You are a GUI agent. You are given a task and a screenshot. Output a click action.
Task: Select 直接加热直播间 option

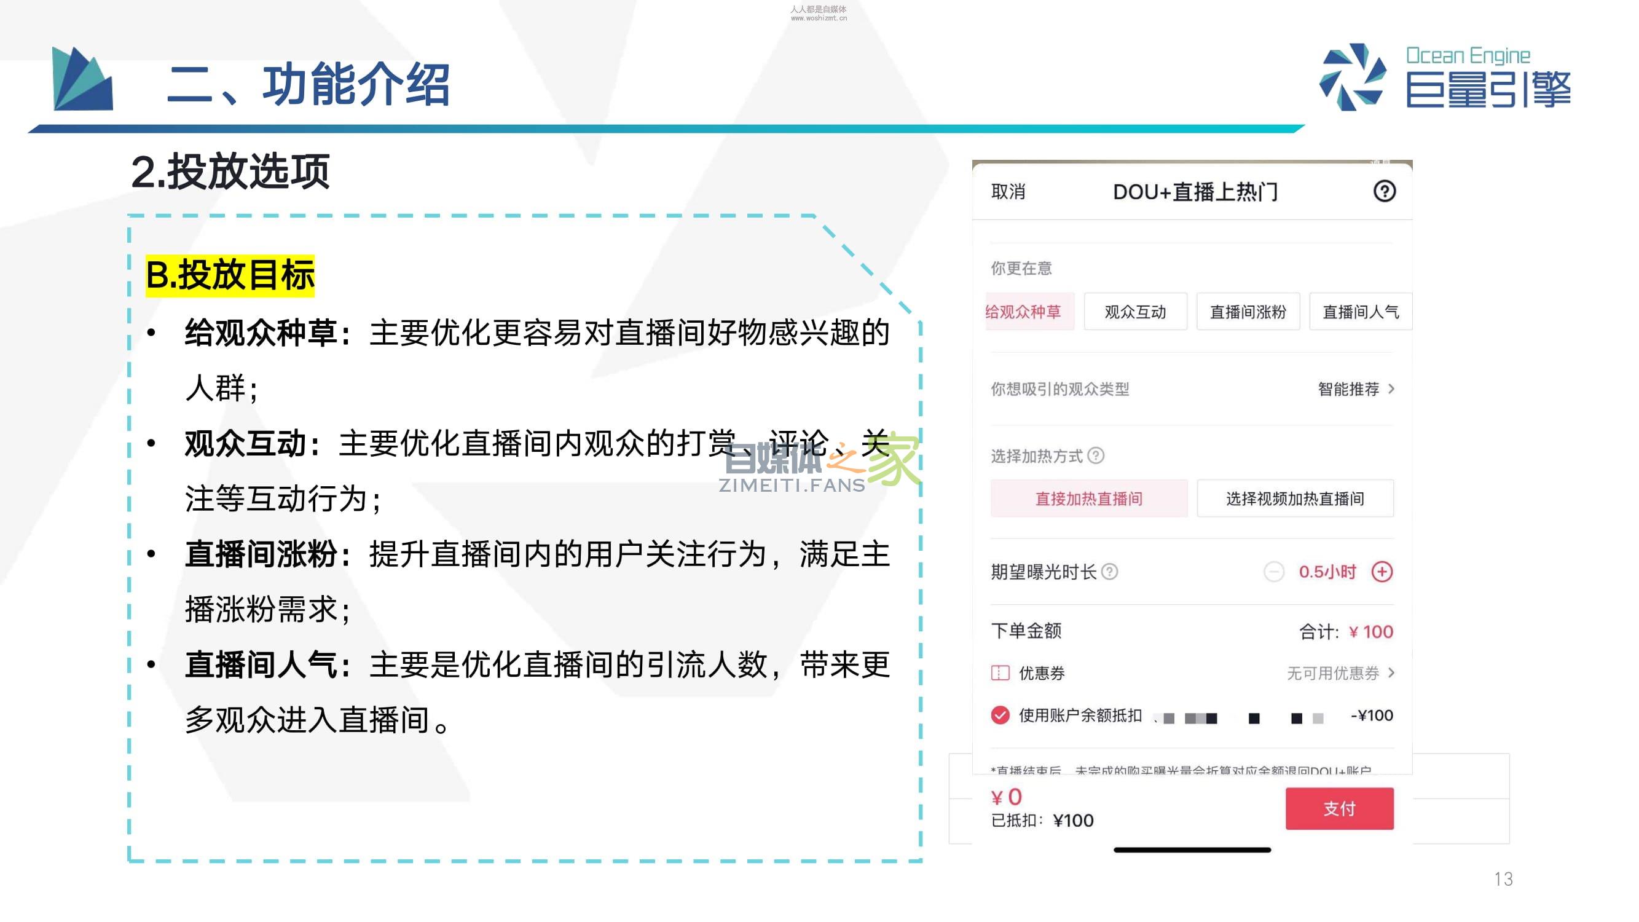[x=1088, y=498]
